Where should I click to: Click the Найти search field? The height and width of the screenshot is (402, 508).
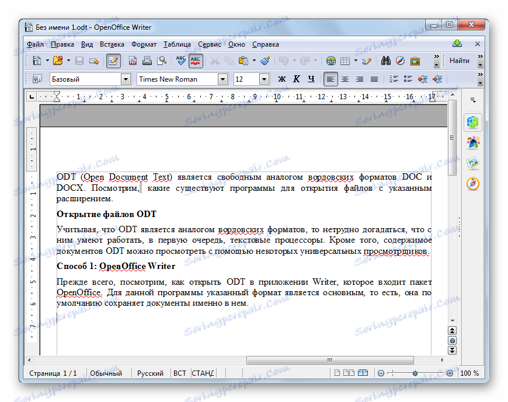[x=460, y=61]
